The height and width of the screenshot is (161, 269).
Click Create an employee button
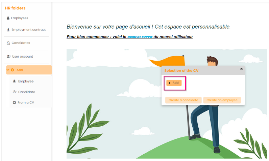pos(222,100)
